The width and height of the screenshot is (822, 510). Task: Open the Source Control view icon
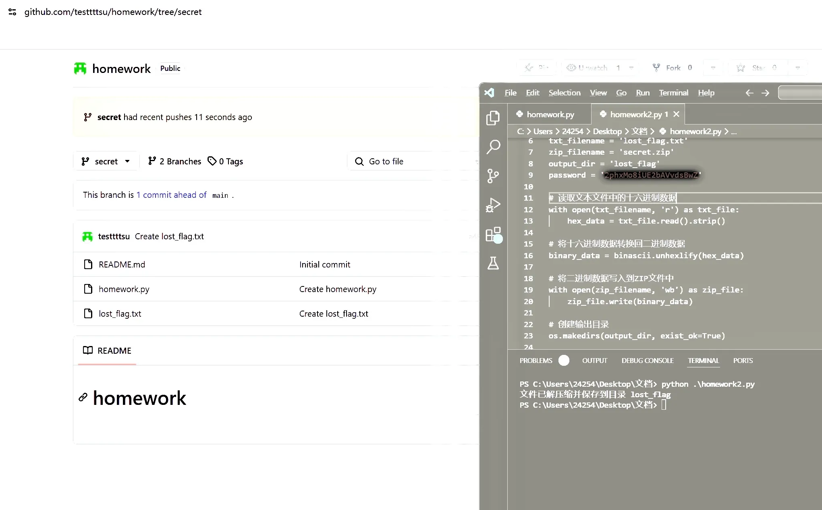[x=493, y=176]
